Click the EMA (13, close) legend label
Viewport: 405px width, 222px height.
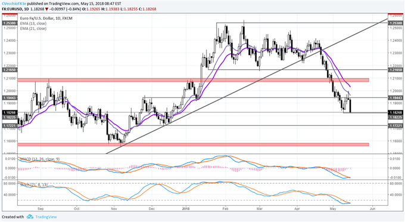(33, 23)
